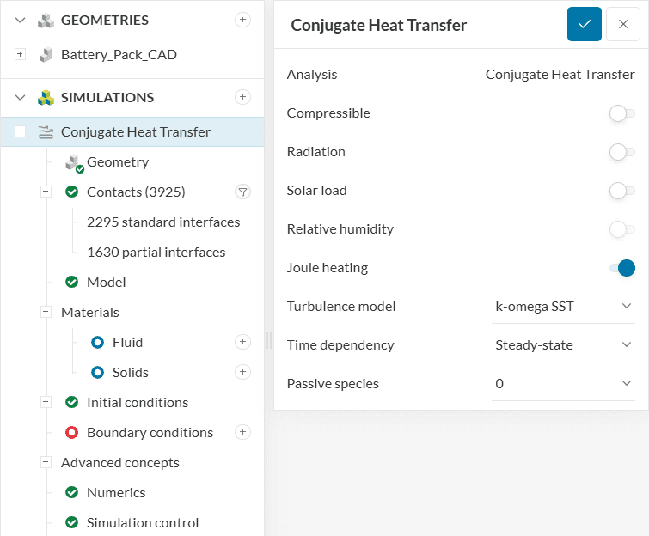
Task: Collapse the Contacts tree node
Action: tap(46, 192)
